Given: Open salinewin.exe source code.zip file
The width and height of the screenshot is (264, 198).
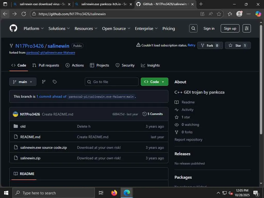Looking at the screenshot, I should (x=43, y=147).
